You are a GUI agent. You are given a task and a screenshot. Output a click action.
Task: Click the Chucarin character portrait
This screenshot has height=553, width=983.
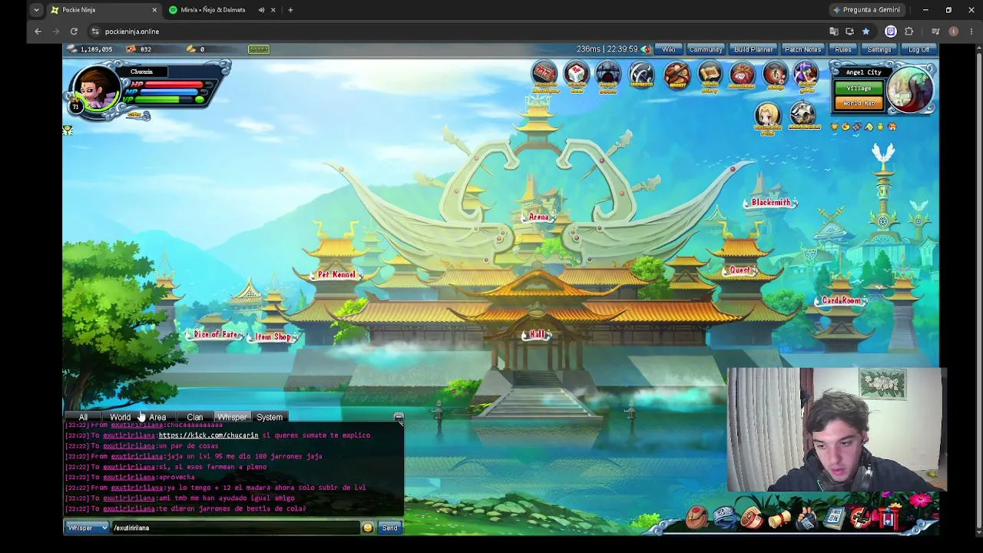[x=96, y=89]
